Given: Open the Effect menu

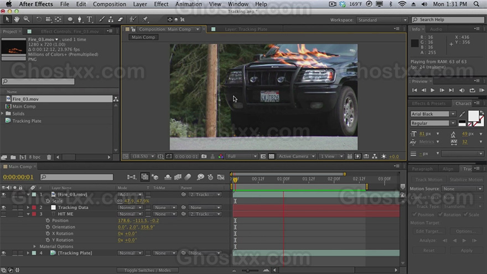Looking at the screenshot, I should [161, 4].
